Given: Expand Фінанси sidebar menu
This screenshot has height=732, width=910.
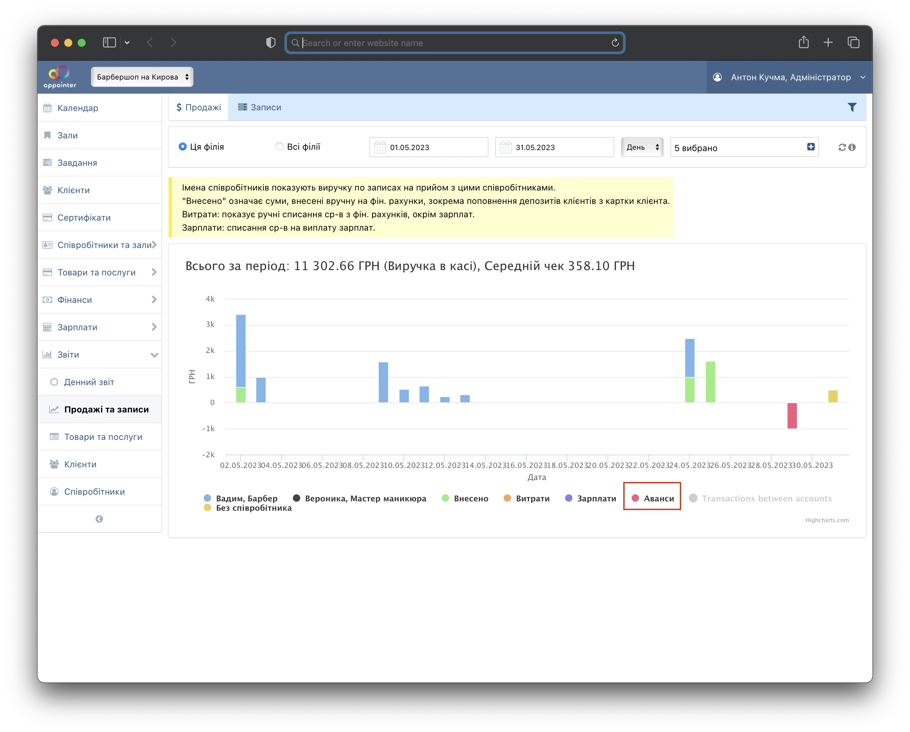Looking at the screenshot, I should [100, 300].
